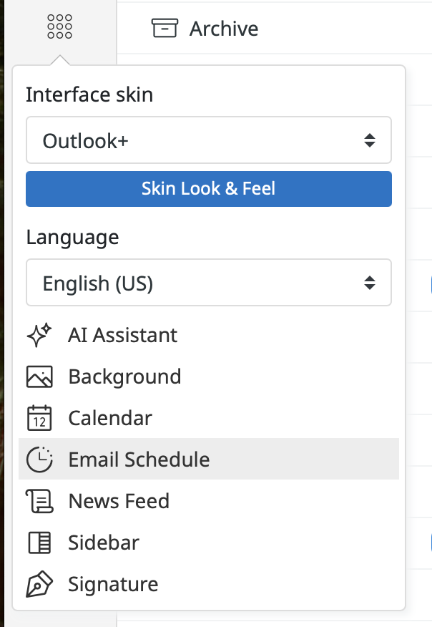Click the Email Schedule clock icon
This screenshot has width=432, height=627.
point(39,460)
